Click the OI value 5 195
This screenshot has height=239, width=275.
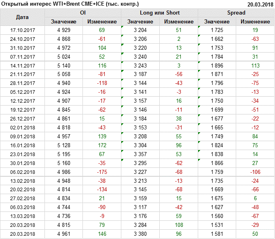point(63,154)
